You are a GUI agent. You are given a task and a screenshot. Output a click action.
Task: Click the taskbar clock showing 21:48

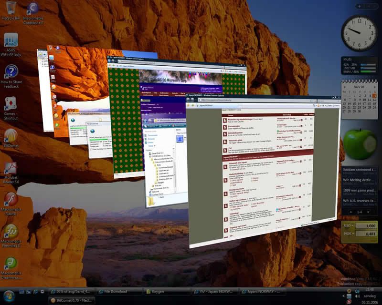(370, 289)
